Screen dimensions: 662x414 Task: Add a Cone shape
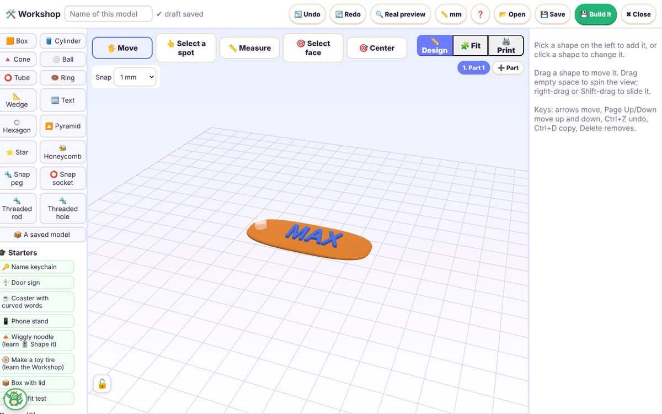[x=18, y=59]
